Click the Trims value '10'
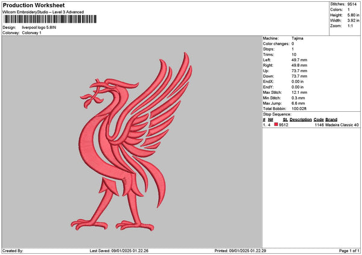Screen dimensions: 362x255 coord(294,55)
